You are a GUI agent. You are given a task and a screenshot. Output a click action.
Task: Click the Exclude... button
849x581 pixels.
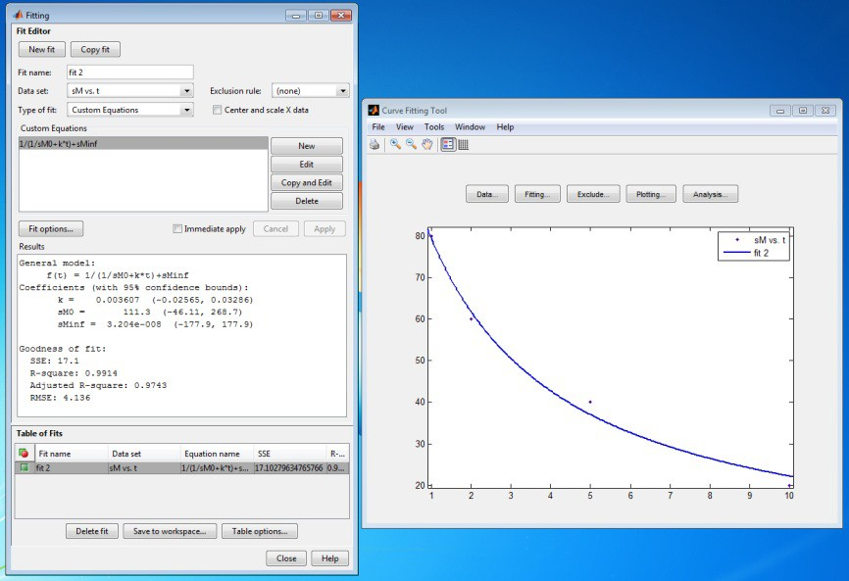click(x=593, y=194)
